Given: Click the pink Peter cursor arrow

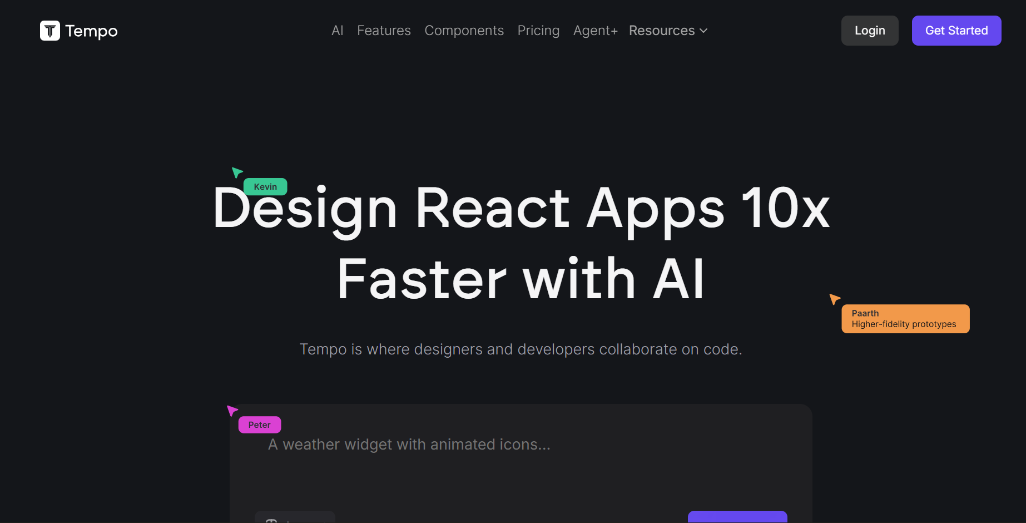Looking at the screenshot, I should (x=232, y=411).
